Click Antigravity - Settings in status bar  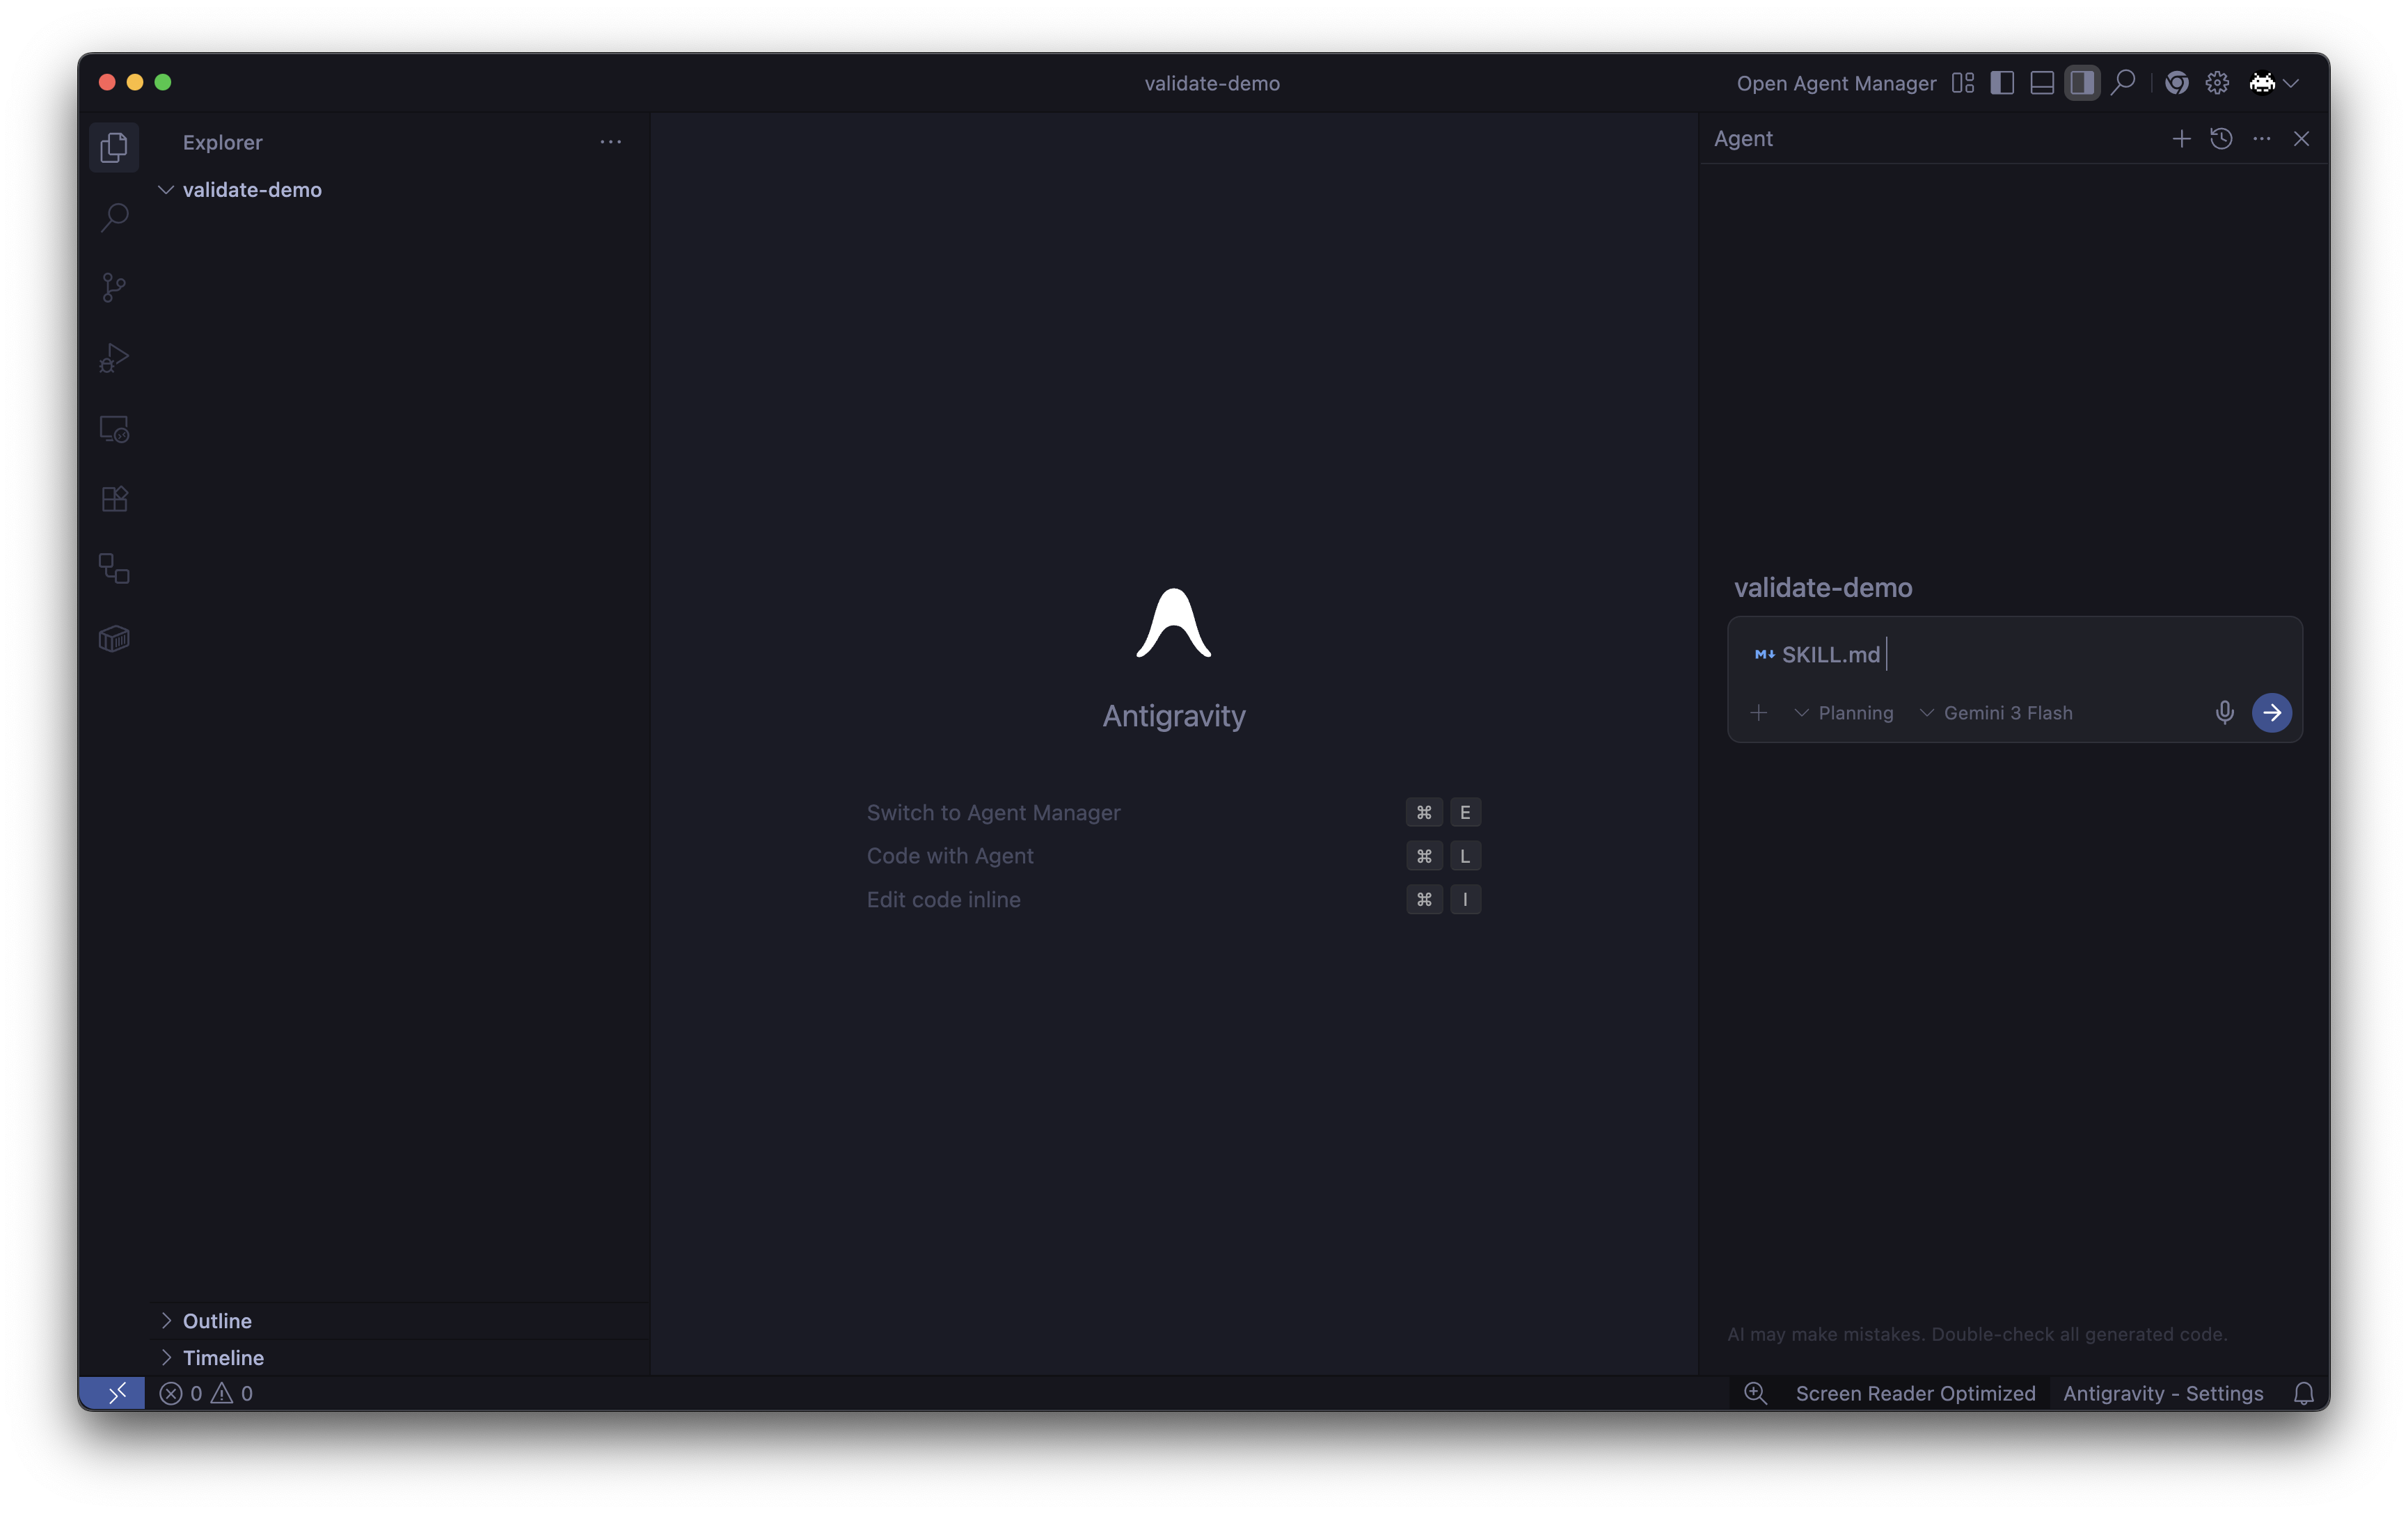click(x=2162, y=1393)
